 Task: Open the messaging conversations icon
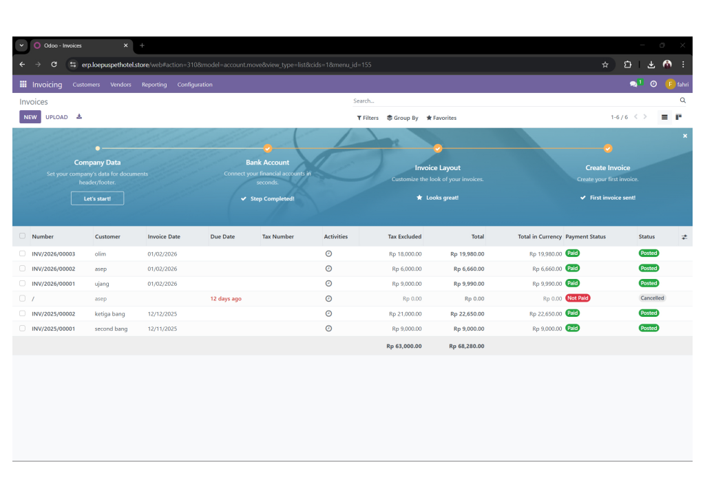coord(633,84)
